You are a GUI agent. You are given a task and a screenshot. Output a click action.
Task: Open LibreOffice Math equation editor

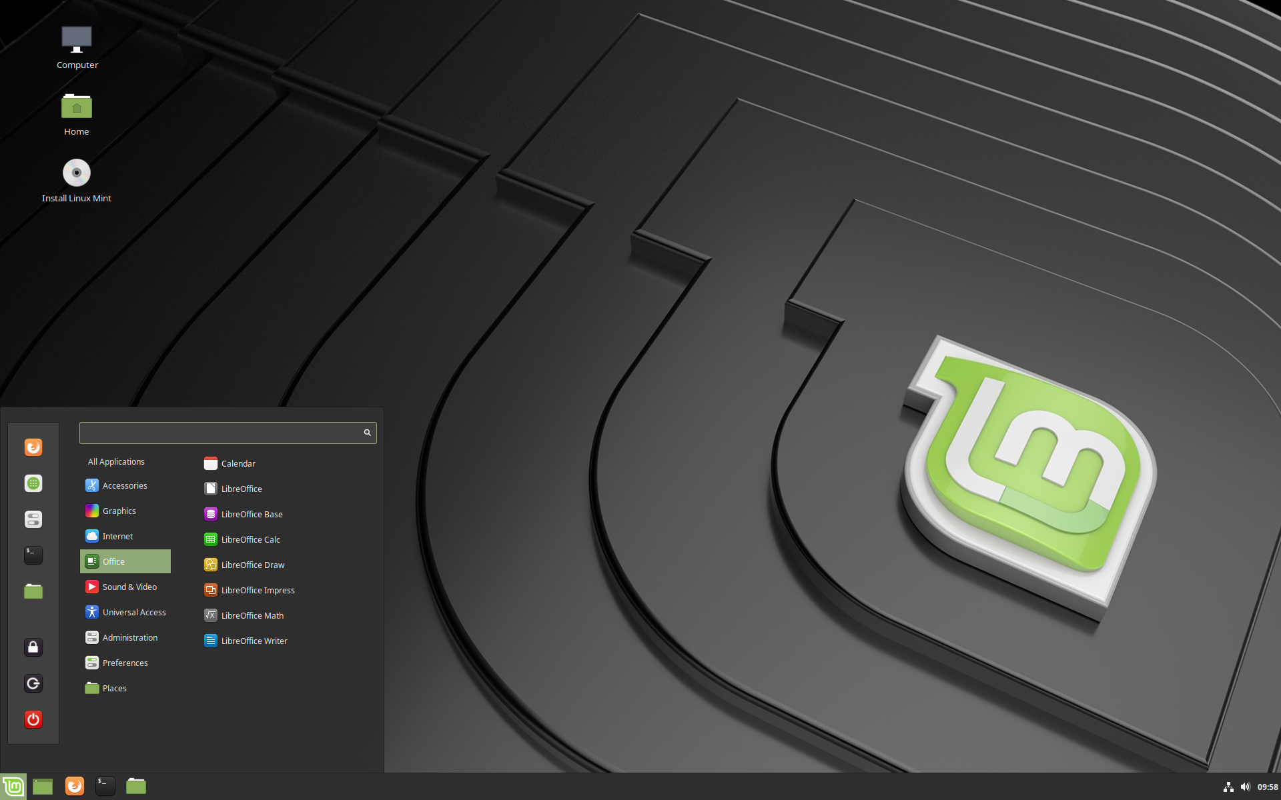[252, 615]
